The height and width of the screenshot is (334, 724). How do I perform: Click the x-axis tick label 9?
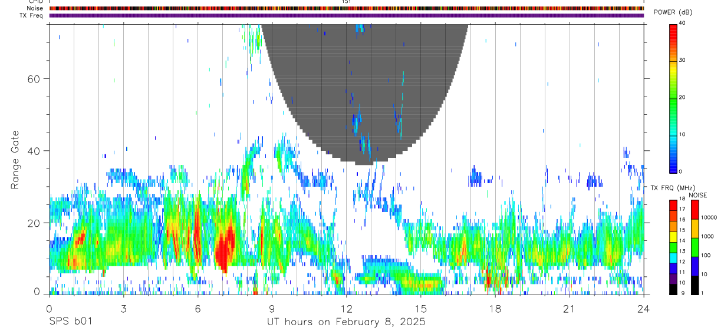coord(272,309)
